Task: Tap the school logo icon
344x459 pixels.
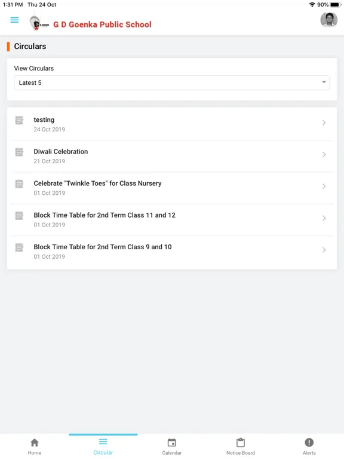Action: (39, 23)
